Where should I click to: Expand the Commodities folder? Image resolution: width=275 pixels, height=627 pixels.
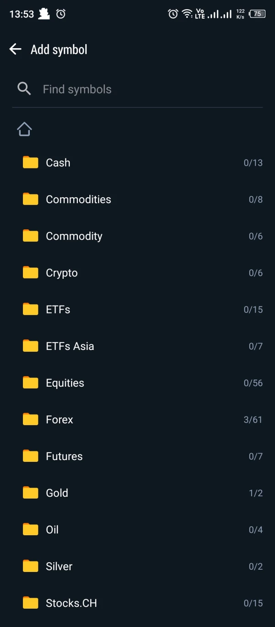78,200
